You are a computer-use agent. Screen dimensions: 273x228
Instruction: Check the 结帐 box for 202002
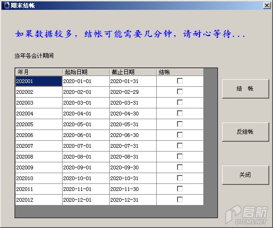180,91
